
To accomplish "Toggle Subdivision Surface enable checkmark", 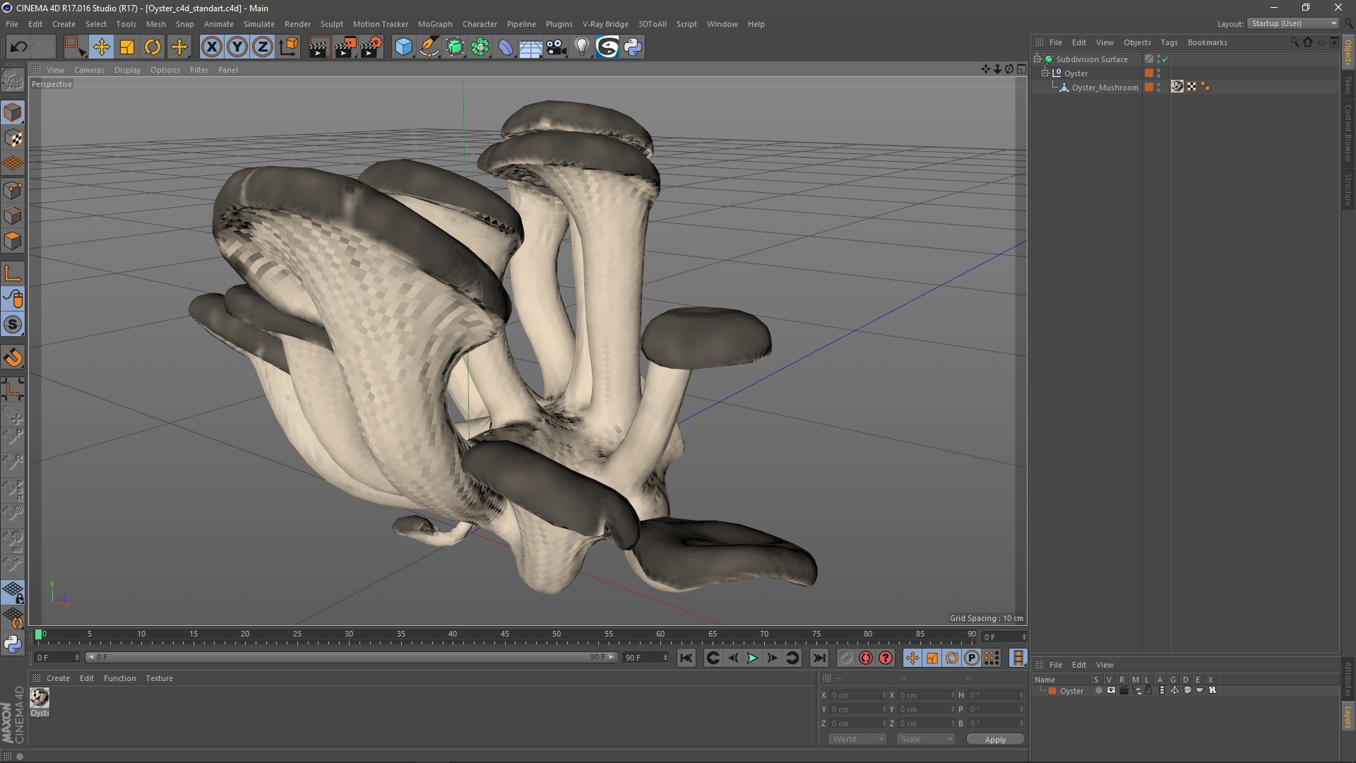I will (1165, 59).
